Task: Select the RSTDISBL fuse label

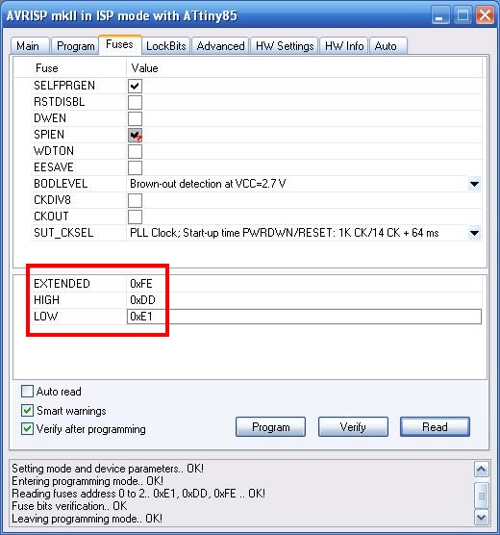Action: point(60,102)
